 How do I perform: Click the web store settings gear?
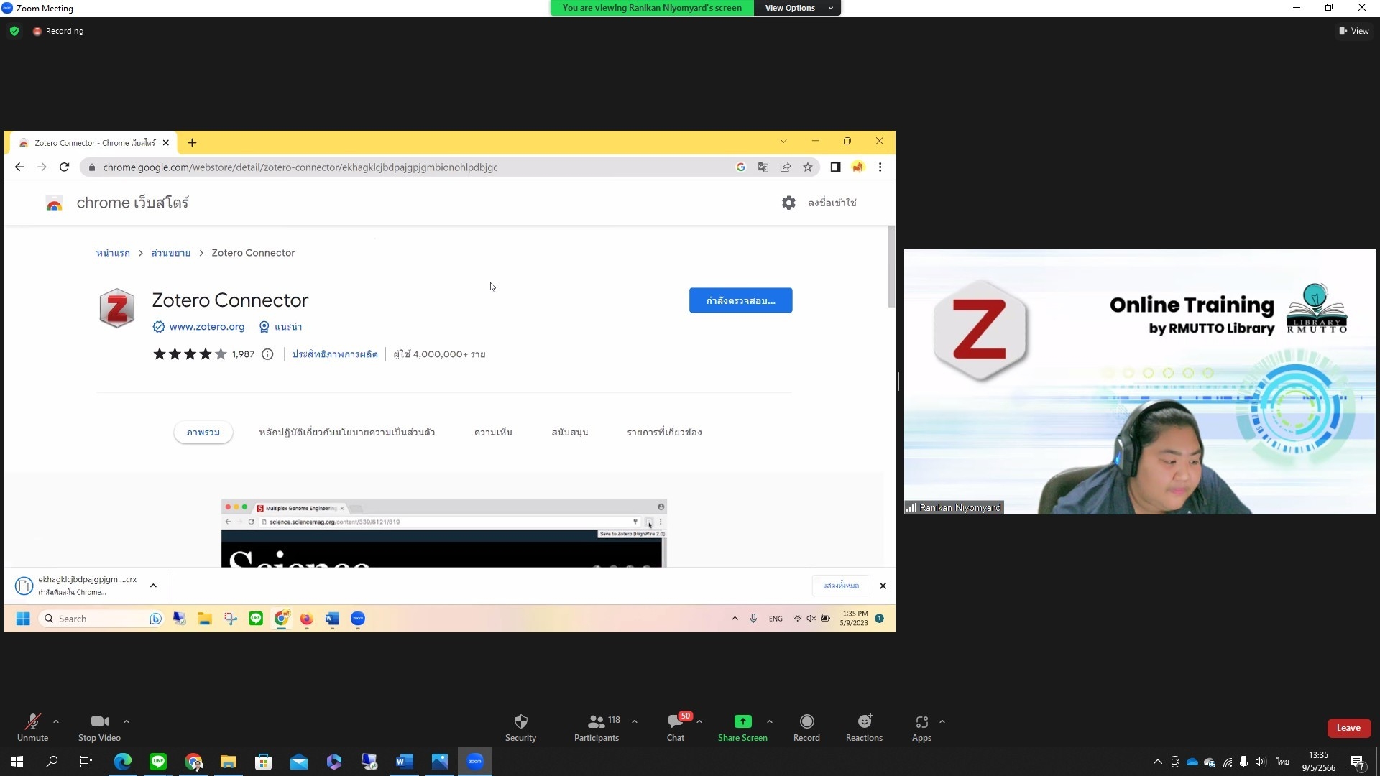(x=788, y=203)
